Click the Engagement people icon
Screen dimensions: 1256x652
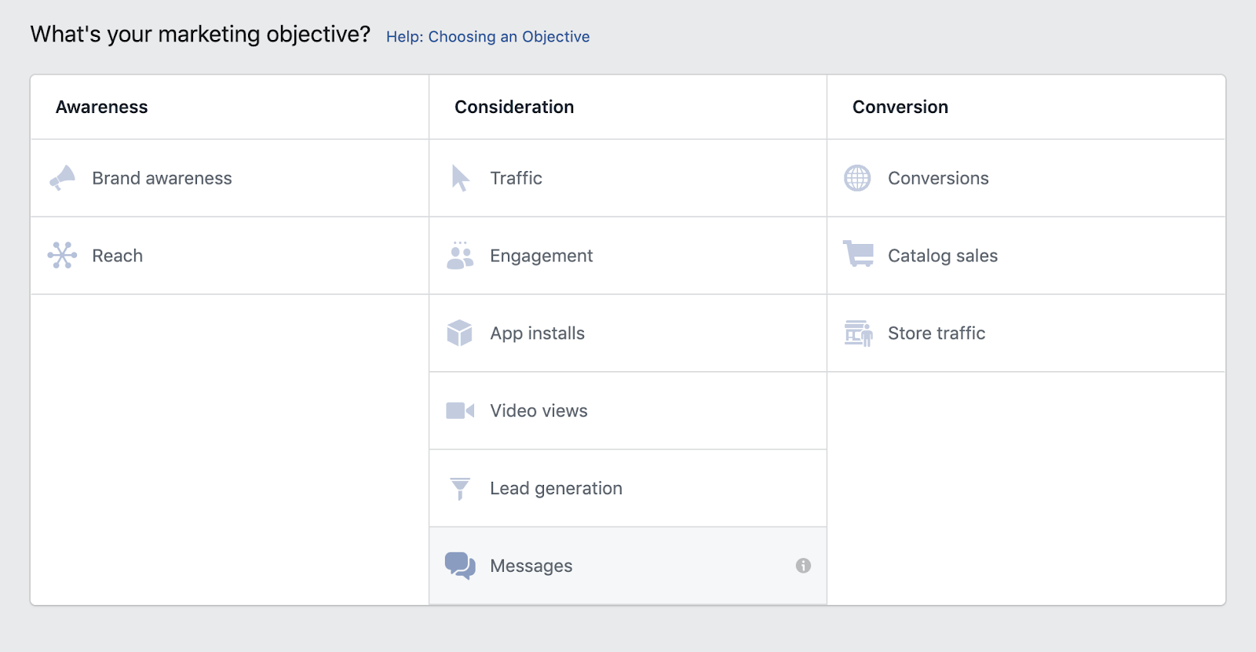point(460,256)
